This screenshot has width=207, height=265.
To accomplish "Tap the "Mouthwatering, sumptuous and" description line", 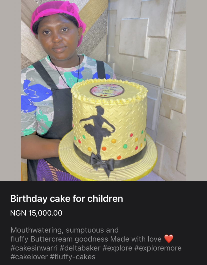I will 64,230.
